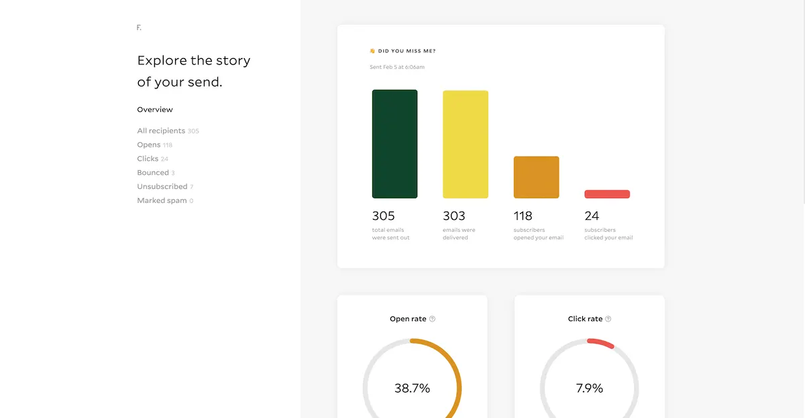Click the waving hand emoji beside DID YOU MISS ME?

click(x=372, y=51)
